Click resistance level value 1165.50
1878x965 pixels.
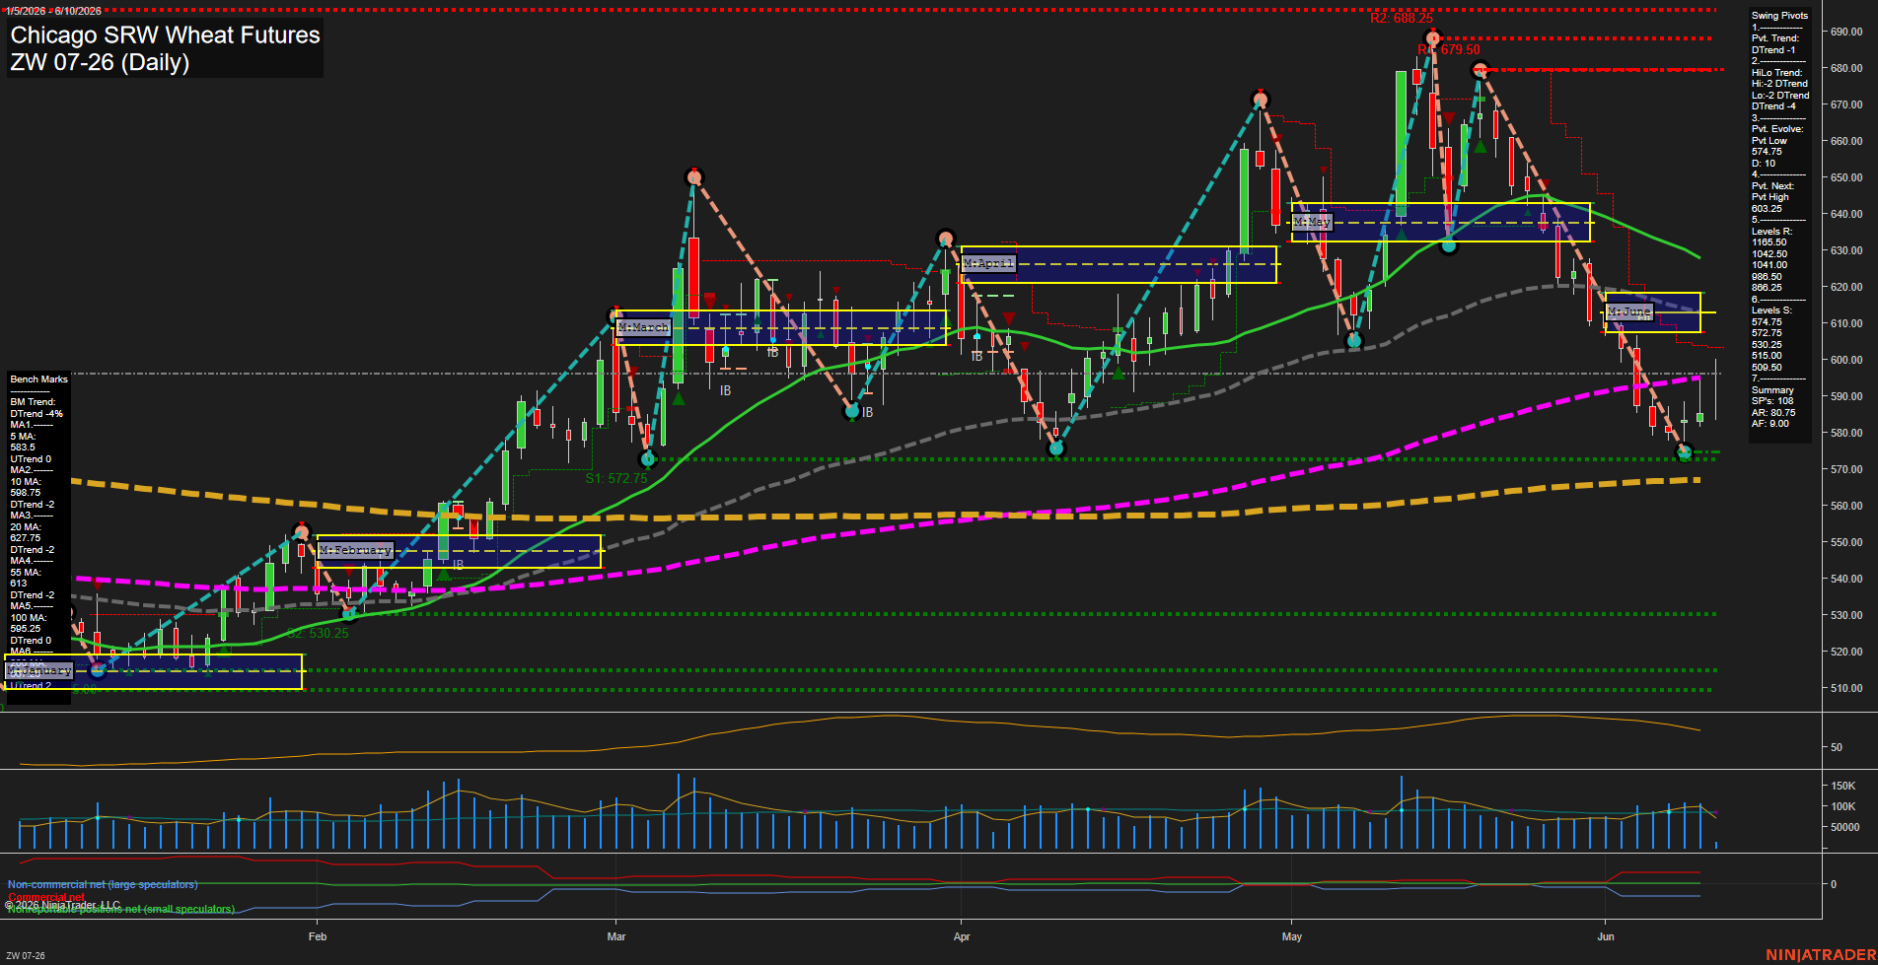tap(1769, 242)
